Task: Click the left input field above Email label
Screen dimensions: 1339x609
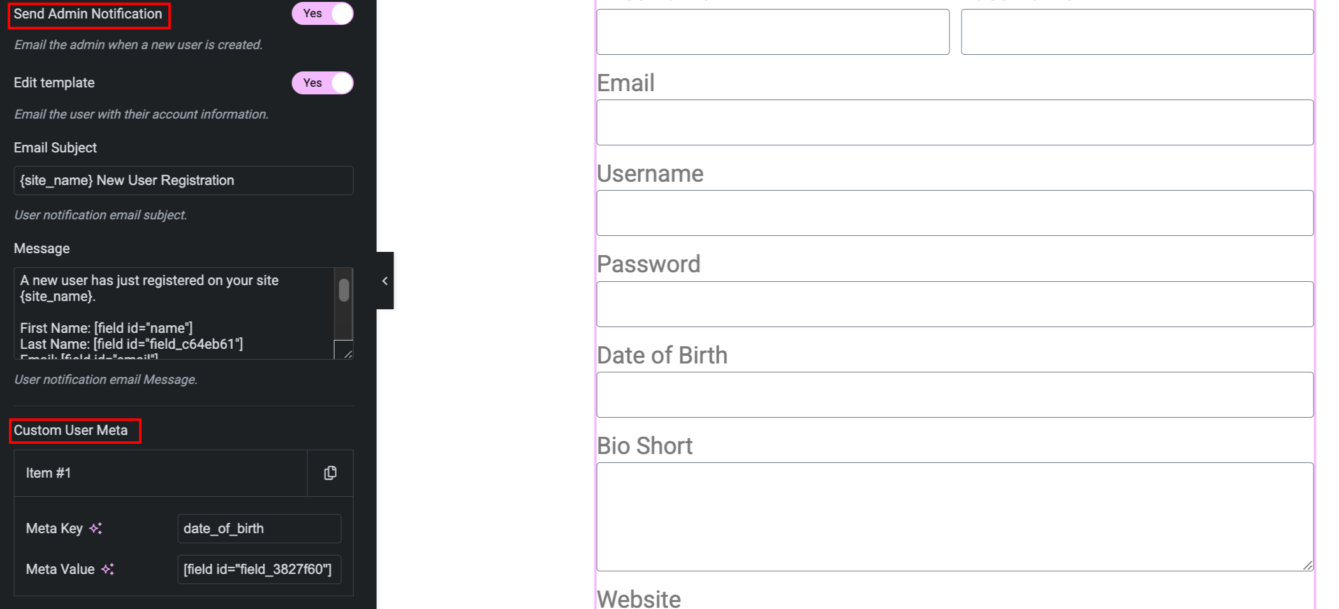Action: [x=773, y=32]
